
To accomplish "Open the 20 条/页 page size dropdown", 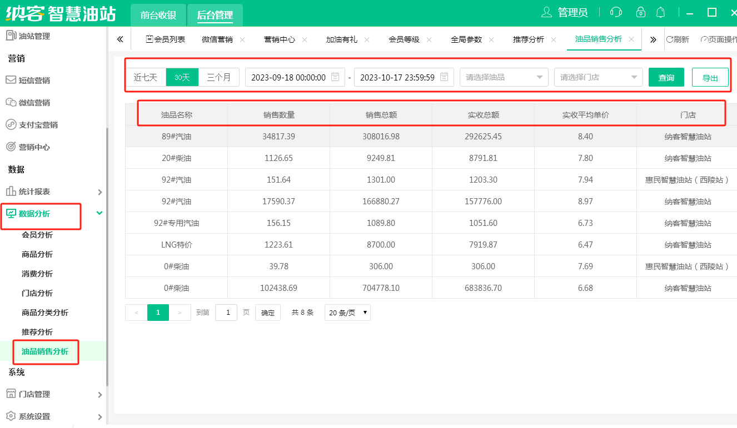I will click(x=347, y=313).
